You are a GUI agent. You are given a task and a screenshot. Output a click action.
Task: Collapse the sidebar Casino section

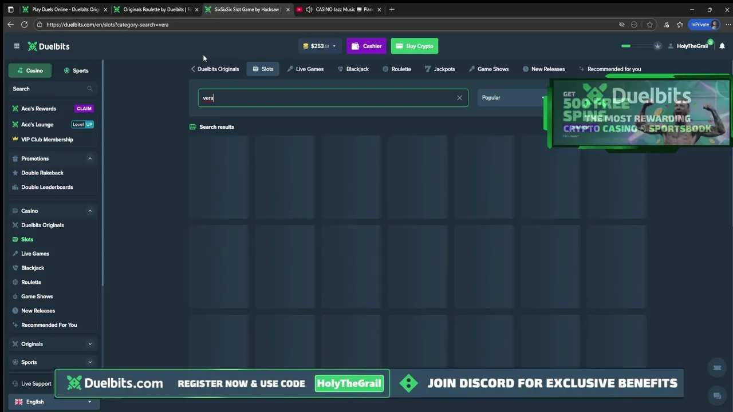point(90,211)
